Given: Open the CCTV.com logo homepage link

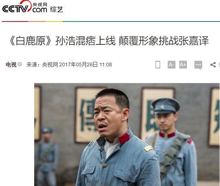Looking at the screenshot, I should coord(25,6).
